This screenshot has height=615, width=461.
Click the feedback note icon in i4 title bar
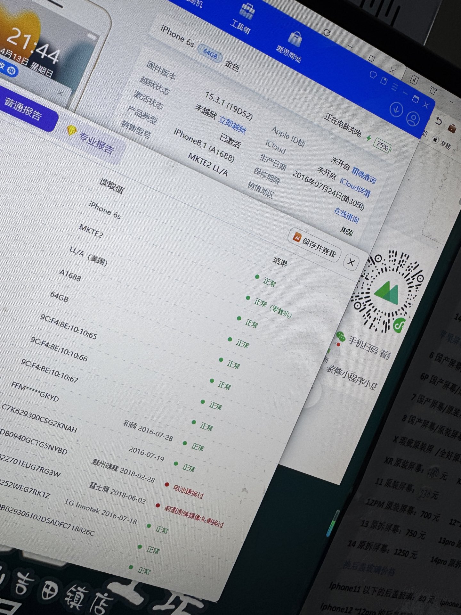[384, 81]
